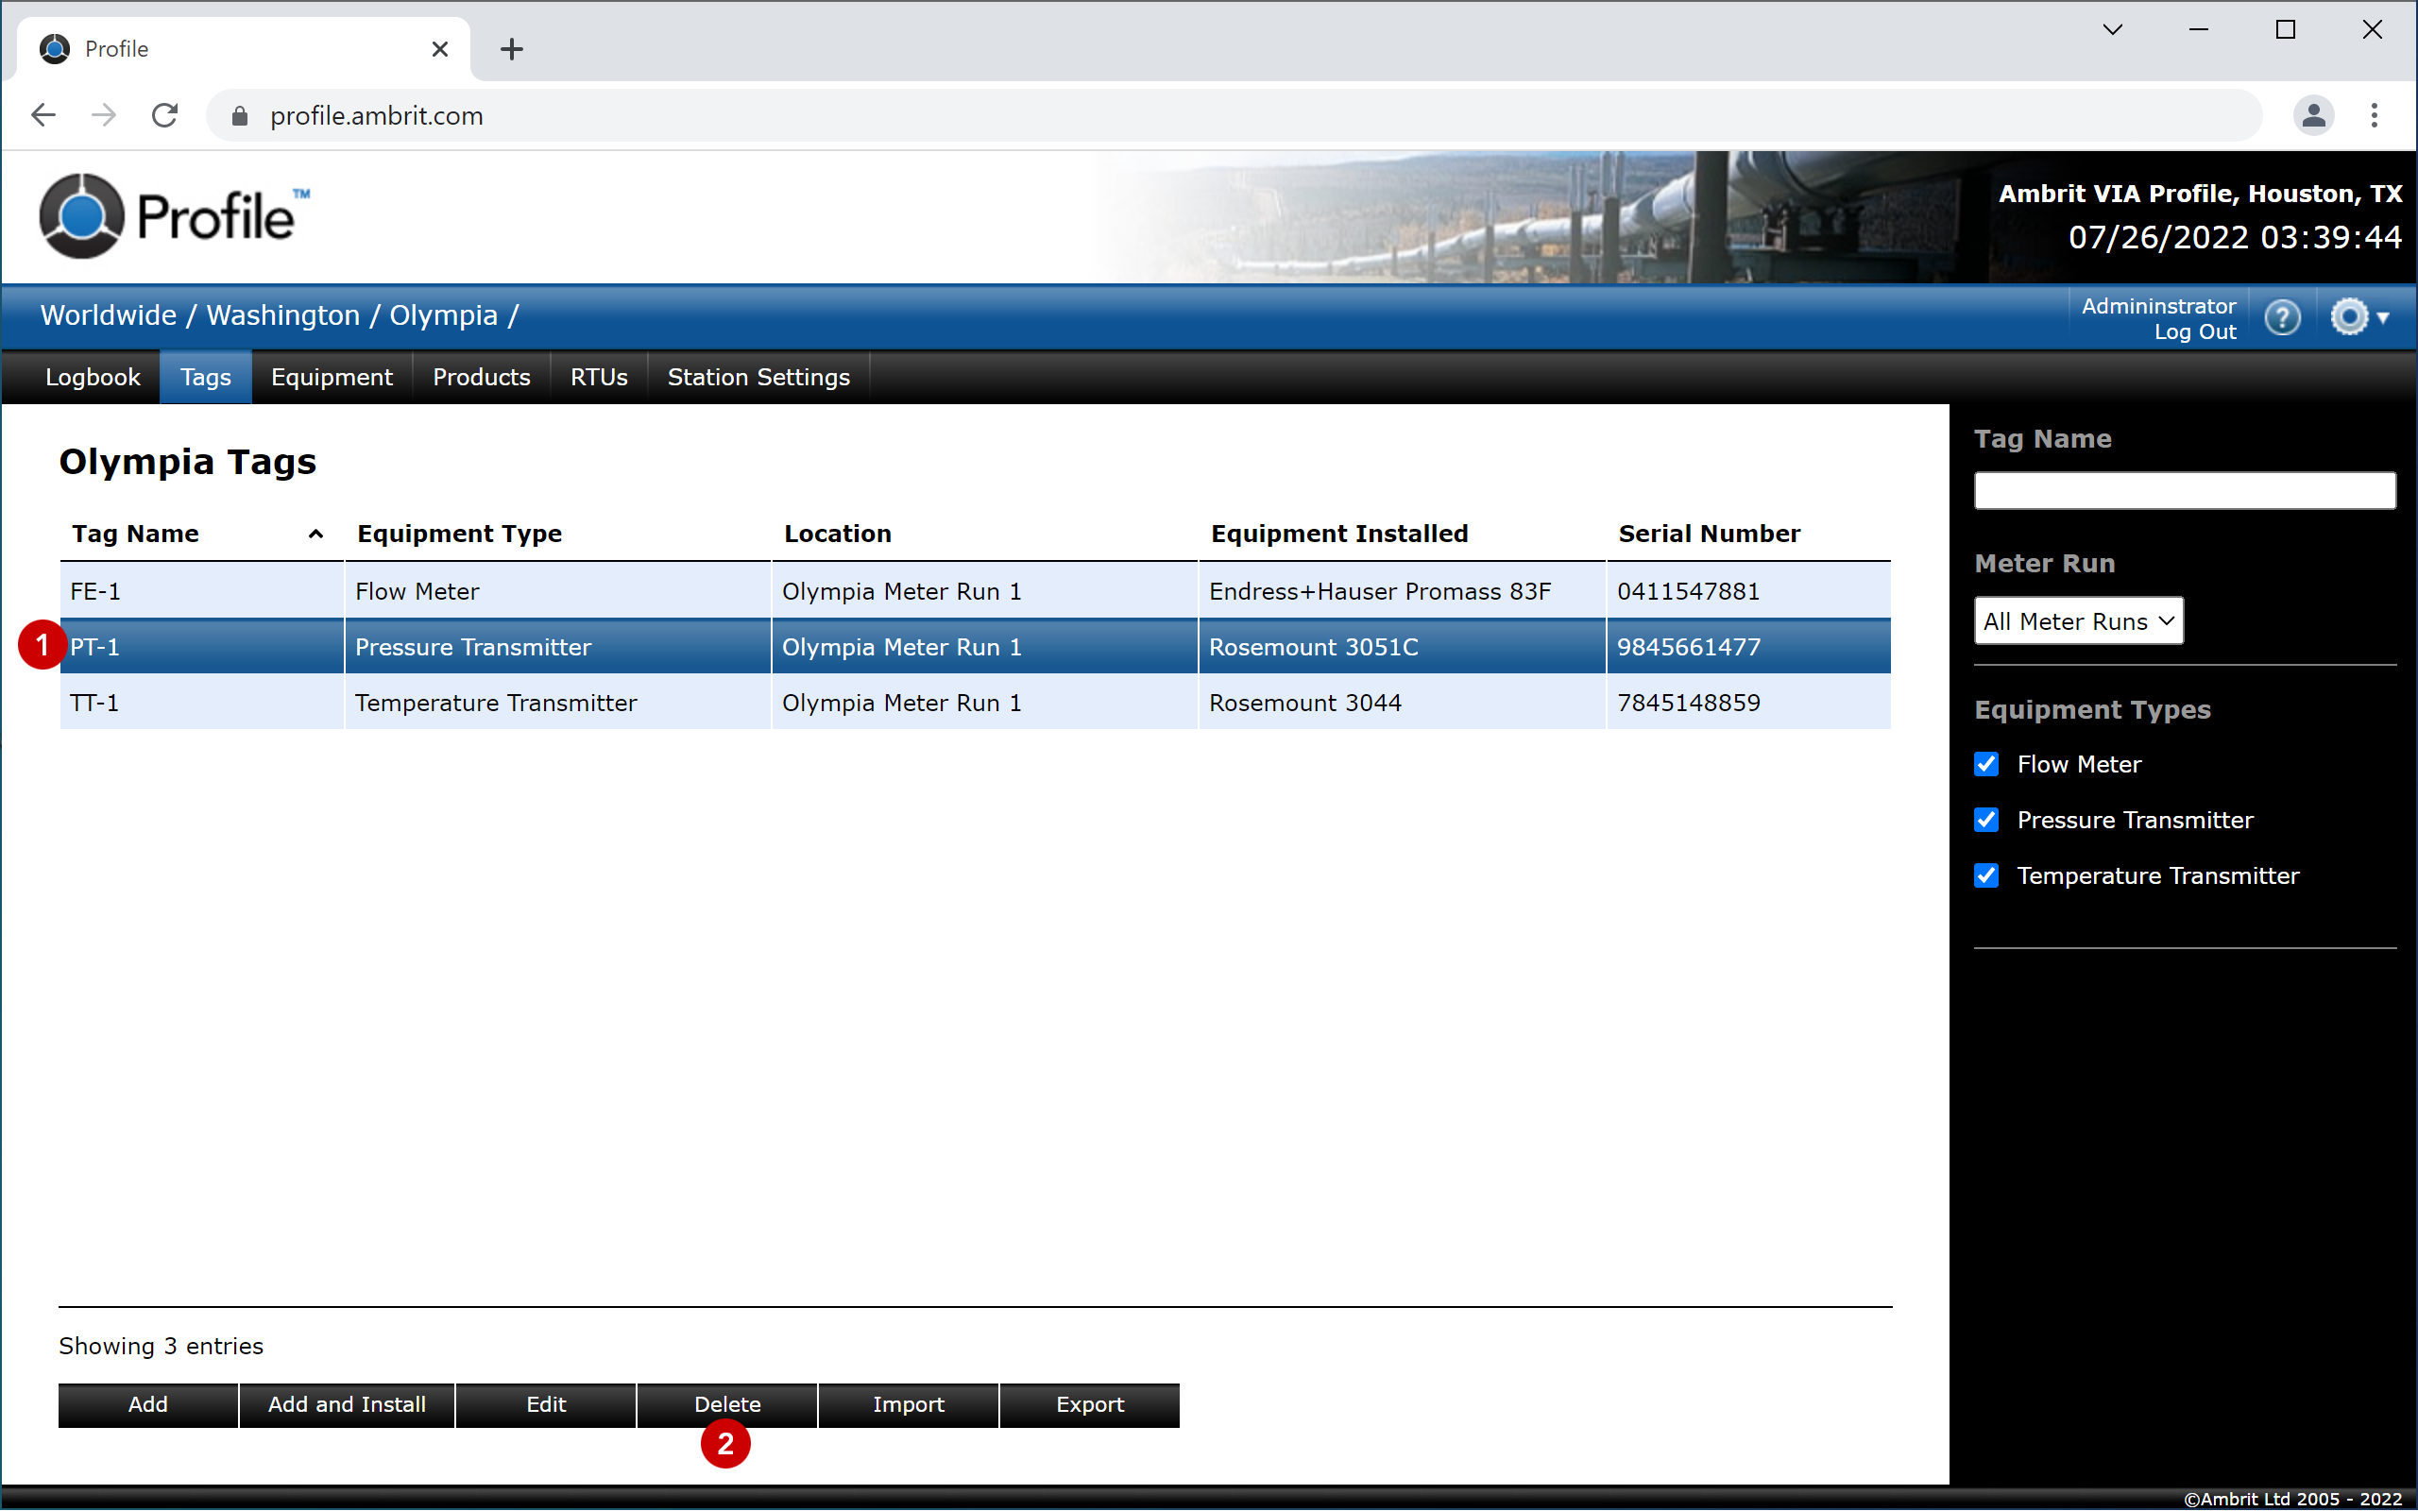
Task: Go to the RTUs tab
Action: pyautogui.click(x=600, y=378)
